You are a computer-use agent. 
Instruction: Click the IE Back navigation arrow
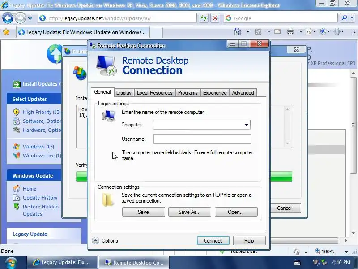pos(8,18)
